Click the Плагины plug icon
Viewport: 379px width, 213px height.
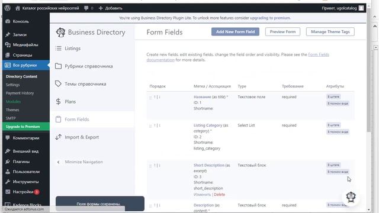pyautogui.click(x=8, y=162)
